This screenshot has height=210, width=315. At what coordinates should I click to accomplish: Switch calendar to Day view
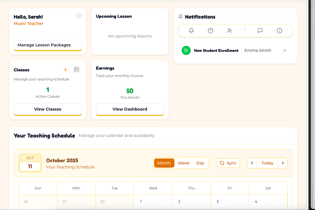pos(200,163)
